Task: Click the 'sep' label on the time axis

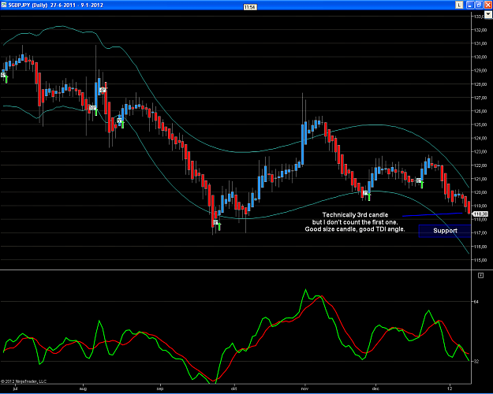Action: 160,388
